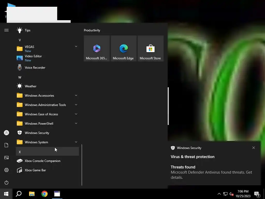Open Windows Administrative Tools folder icon
This screenshot has height=199, width=265.
[20, 105]
